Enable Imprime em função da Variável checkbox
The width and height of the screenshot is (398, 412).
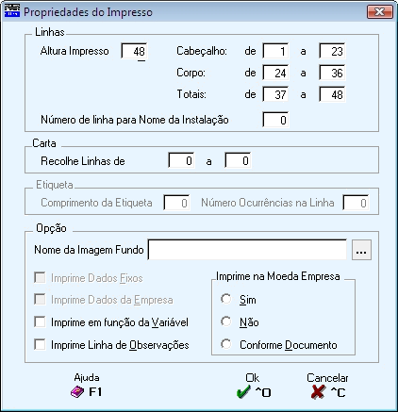pyautogui.click(x=40, y=321)
